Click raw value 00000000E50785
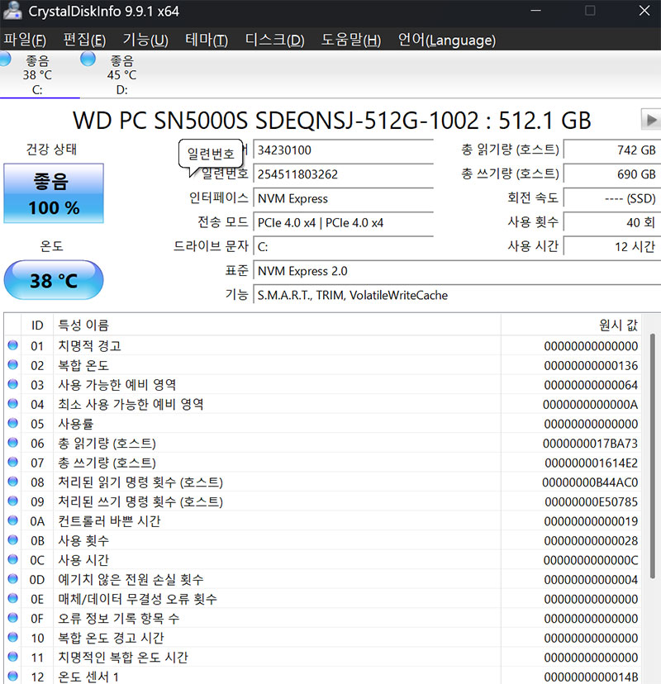Image resolution: width=661 pixels, height=684 pixels. coord(592,501)
